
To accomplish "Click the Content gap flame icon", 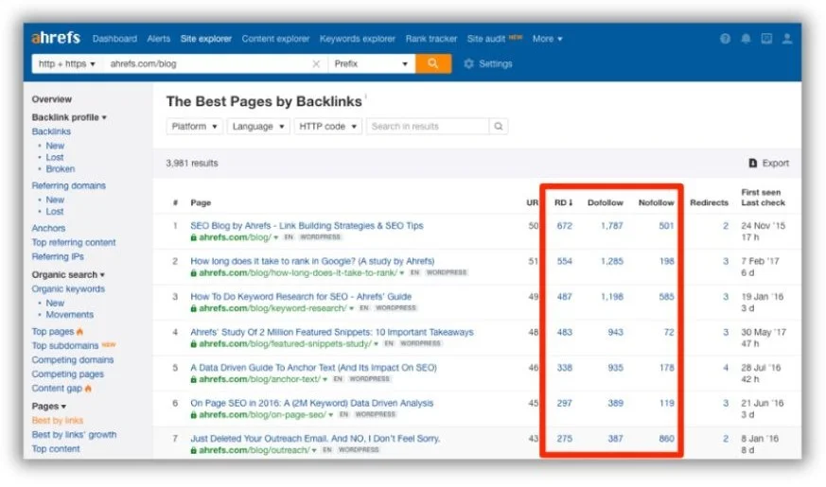I will (88, 389).
